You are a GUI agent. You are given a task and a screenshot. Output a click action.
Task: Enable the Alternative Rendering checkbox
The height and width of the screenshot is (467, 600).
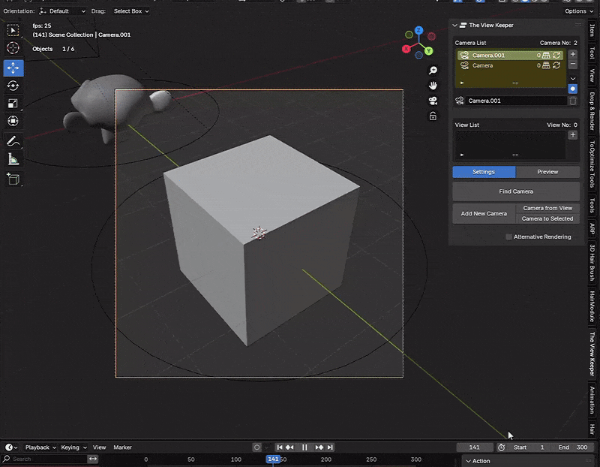509,237
